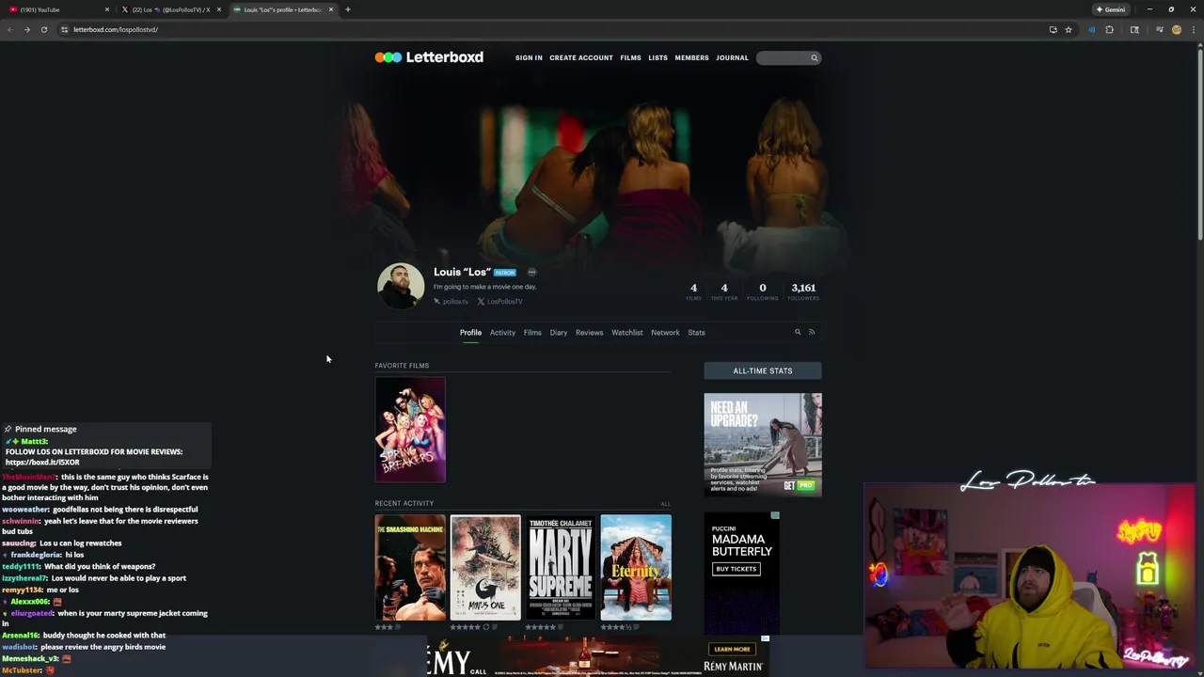This screenshot has width=1204, height=677.
Task: Click the profile search magnifier icon
Action: tap(798, 332)
